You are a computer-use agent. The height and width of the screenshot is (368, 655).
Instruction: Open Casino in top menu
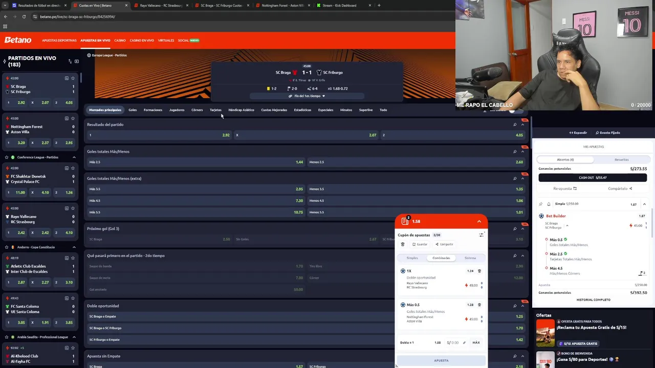(120, 40)
